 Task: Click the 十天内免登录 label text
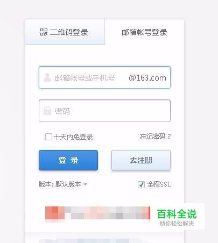click(x=73, y=137)
